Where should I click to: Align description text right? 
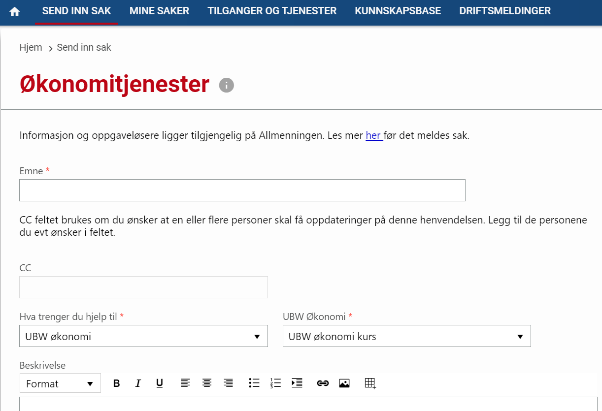click(229, 383)
